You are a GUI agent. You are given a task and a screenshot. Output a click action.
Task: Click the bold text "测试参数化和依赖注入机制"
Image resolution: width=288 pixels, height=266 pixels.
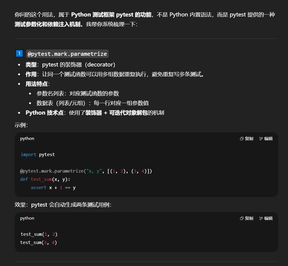point(47,24)
